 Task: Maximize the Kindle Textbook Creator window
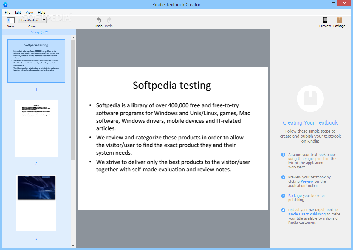tap(334, 3)
